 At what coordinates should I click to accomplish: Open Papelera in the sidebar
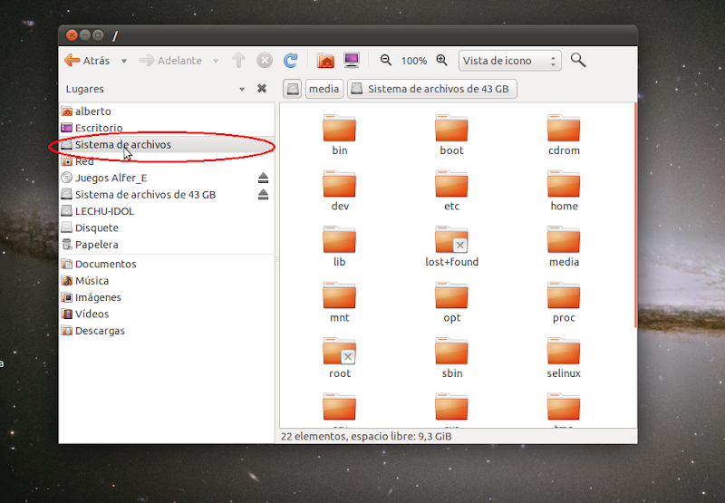pyautogui.click(x=96, y=245)
